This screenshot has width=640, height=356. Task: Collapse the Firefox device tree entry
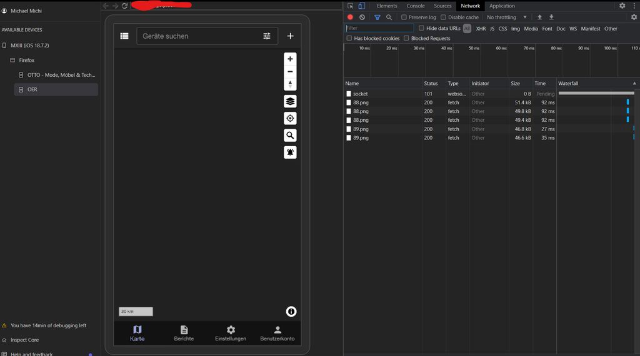click(12, 61)
